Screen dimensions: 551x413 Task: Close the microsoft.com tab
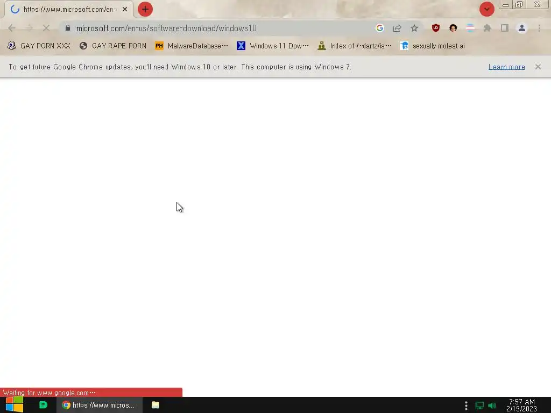point(125,10)
